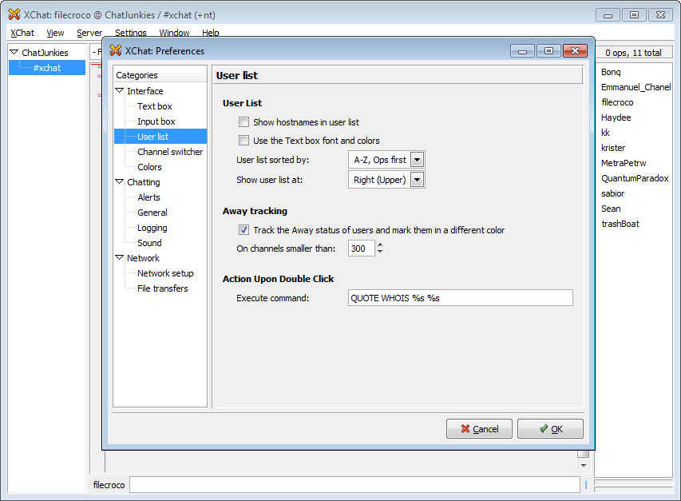The image size is (681, 501).
Task: Open the Server menu
Action: (x=89, y=33)
